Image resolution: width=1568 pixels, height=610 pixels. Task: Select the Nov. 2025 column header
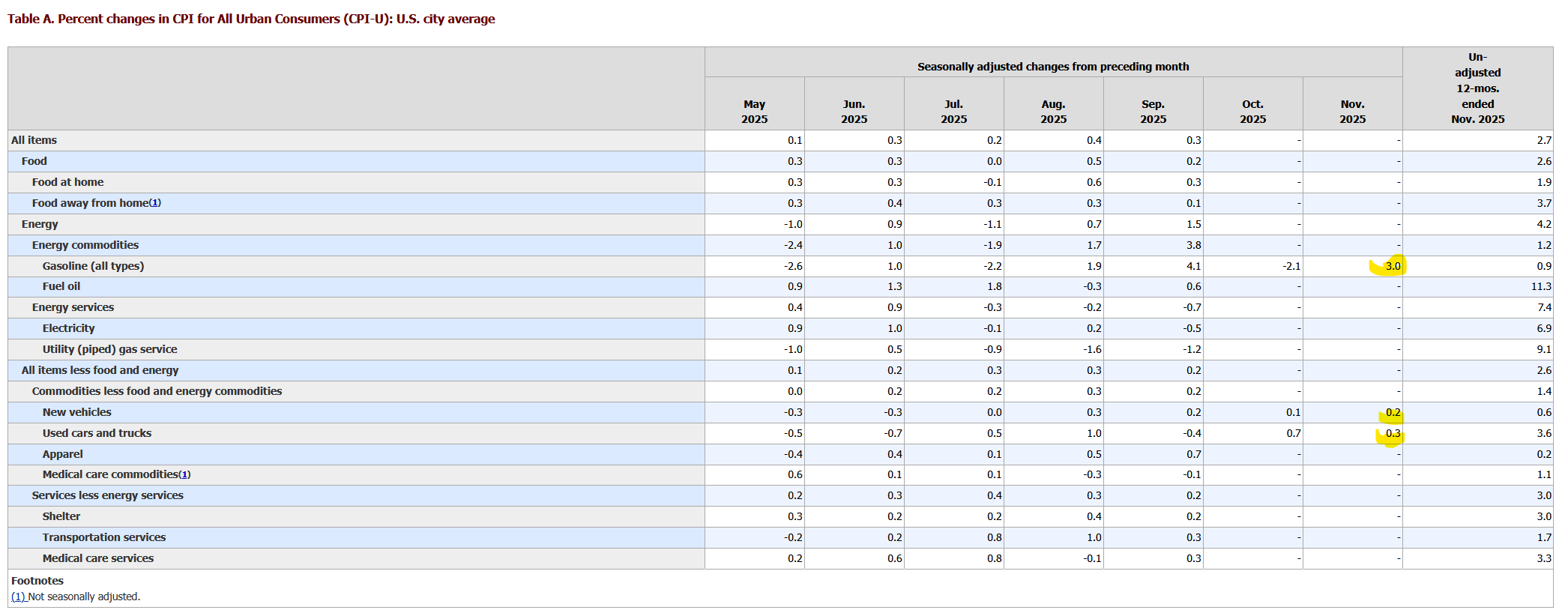pos(1352,112)
